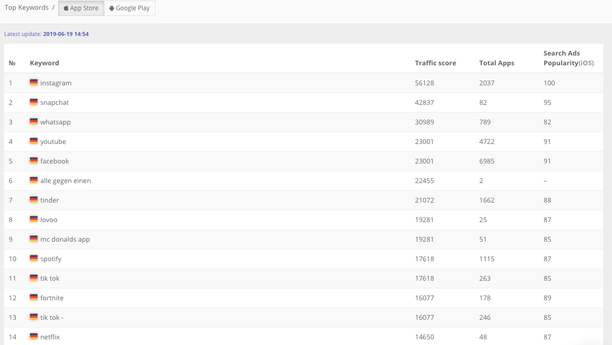Click traffic score 14650 for netflix

pyautogui.click(x=424, y=337)
